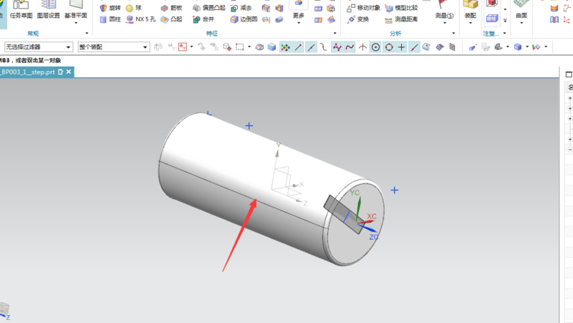The height and width of the screenshot is (323, 573).
Task: Open the 任务草图 (Task Sketch) tool
Action: pyautogui.click(x=21, y=10)
